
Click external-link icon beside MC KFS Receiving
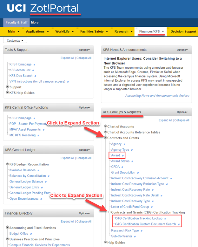coord(38,135)
